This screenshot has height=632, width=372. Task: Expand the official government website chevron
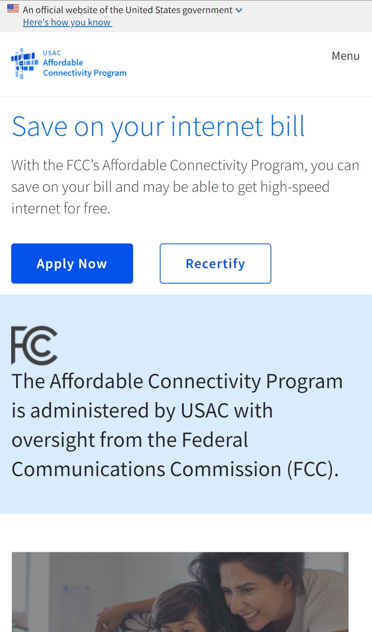point(239,10)
